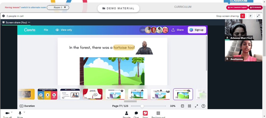Viewport: 266px width, 118px height.
Task: Expand the call to fullscreen
Action: [x=258, y=16]
